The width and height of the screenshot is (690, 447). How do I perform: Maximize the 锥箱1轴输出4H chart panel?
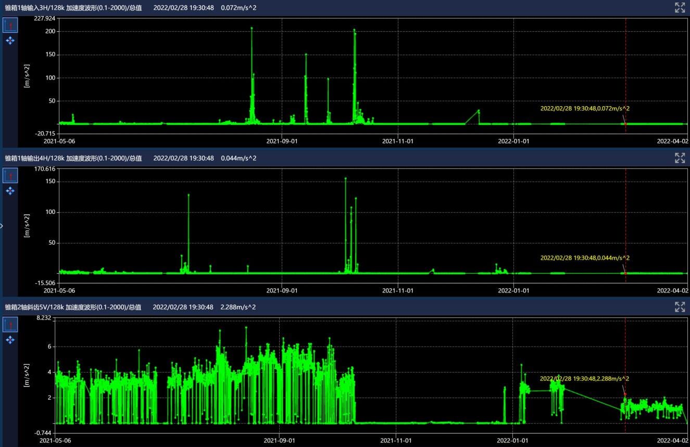680,158
